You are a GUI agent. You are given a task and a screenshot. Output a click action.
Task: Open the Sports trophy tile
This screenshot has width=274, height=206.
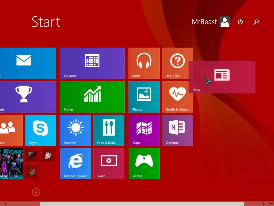click(x=28, y=97)
